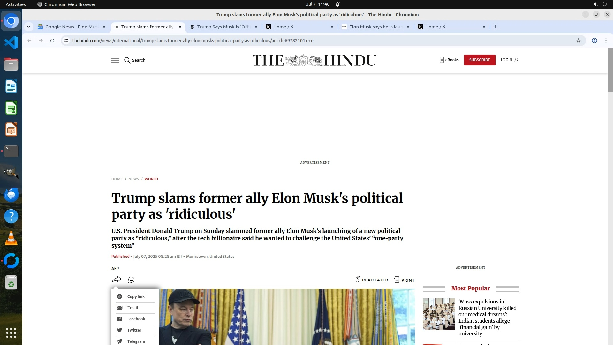The height and width of the screenshot is (345, 613).
Task: Open the article share arrow icon
Action: point(117,280)
